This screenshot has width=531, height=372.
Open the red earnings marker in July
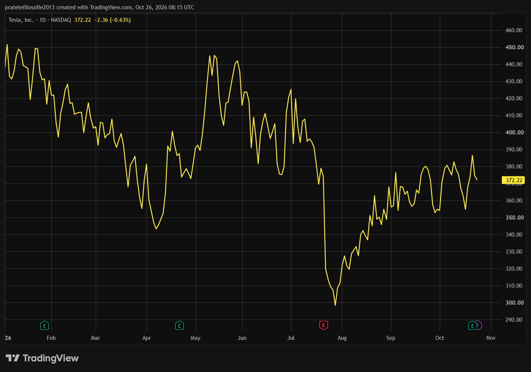(x=323, y=325)
